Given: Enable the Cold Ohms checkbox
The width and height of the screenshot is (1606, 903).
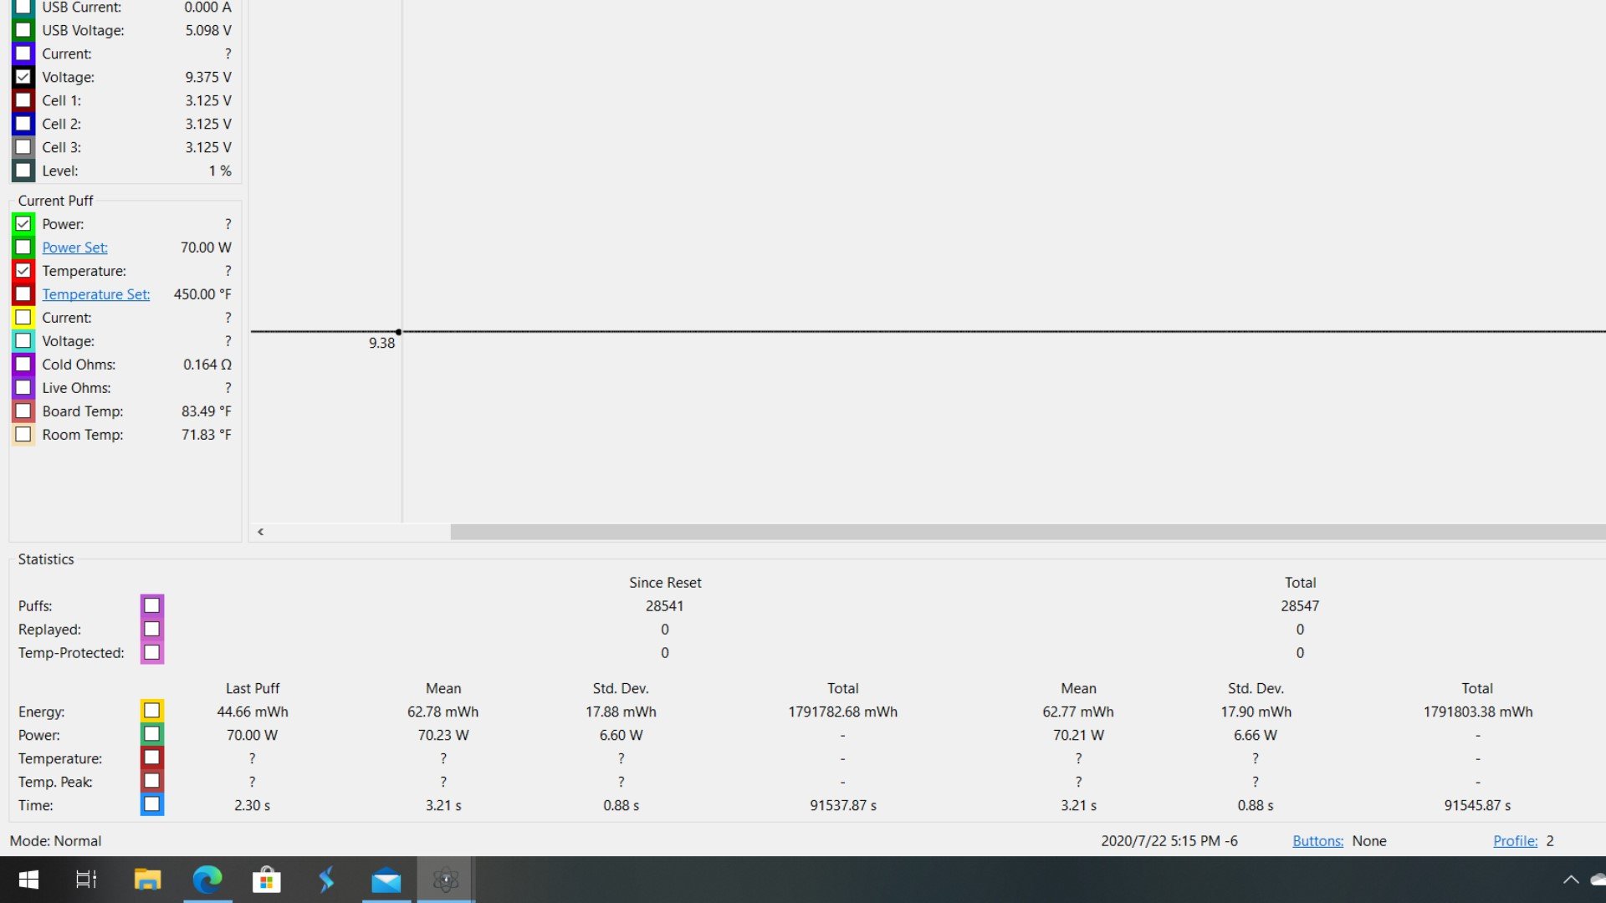Looking at the screenshot, I should (23, 365).
